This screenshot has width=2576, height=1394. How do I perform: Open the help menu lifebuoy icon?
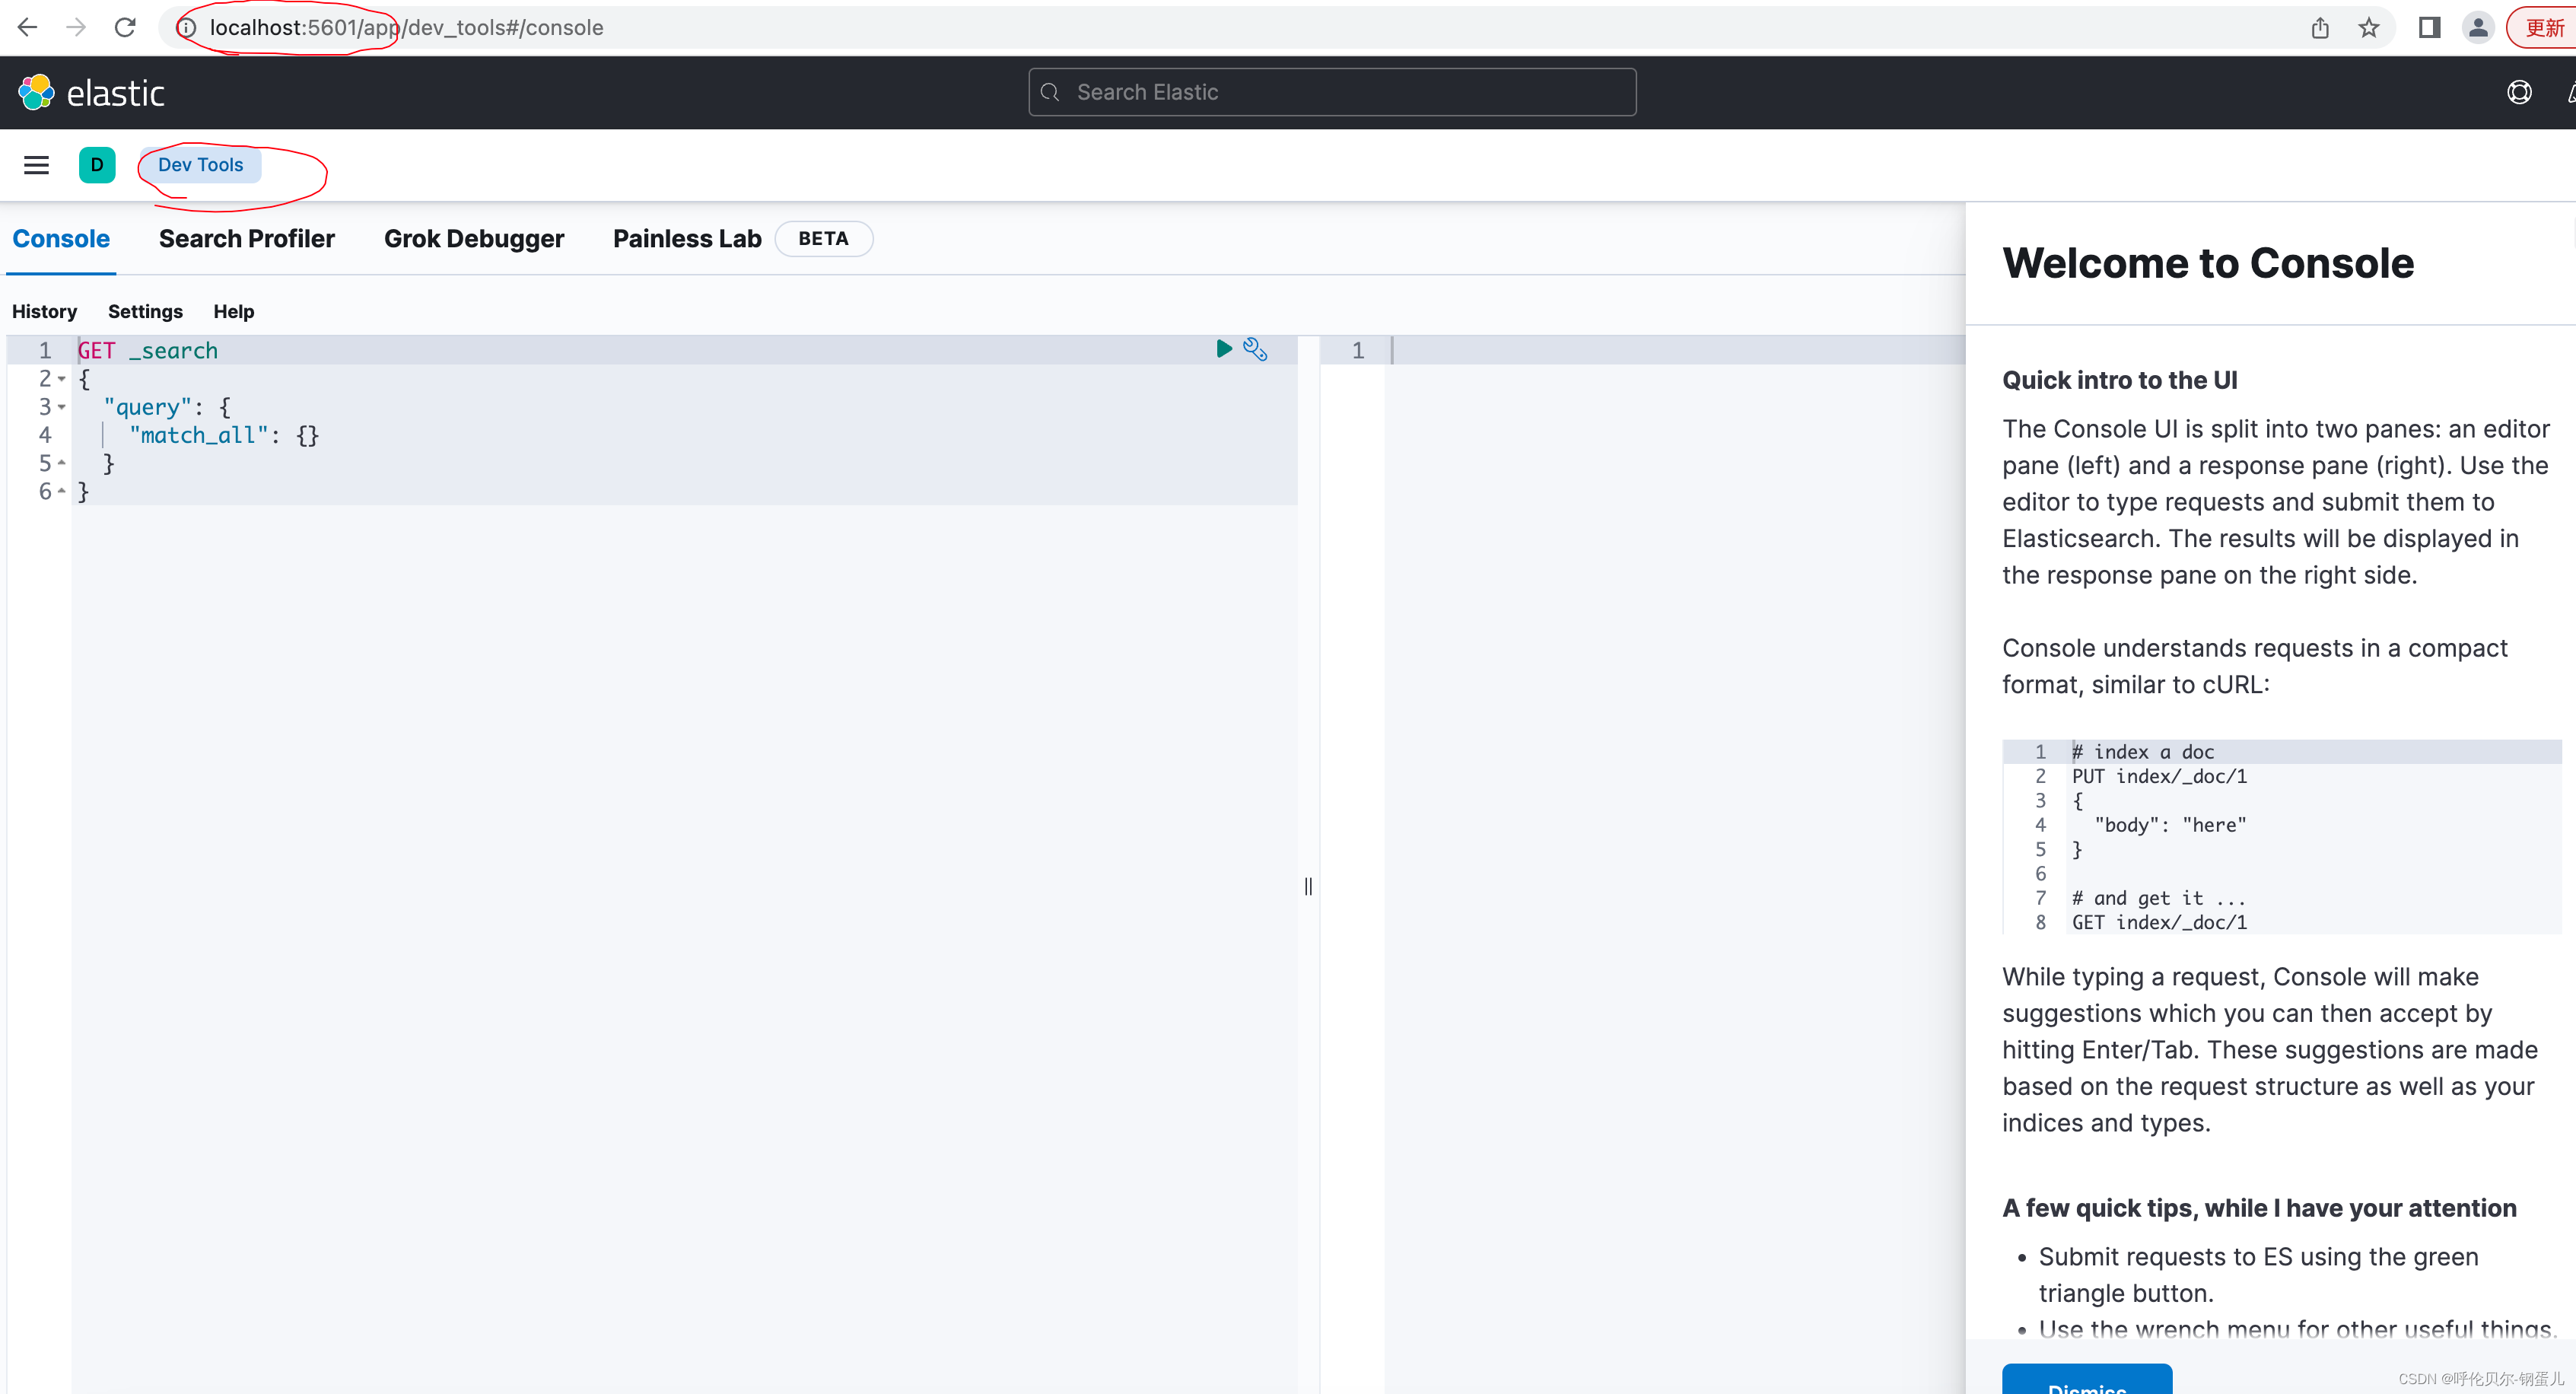tap(2518, 93)
